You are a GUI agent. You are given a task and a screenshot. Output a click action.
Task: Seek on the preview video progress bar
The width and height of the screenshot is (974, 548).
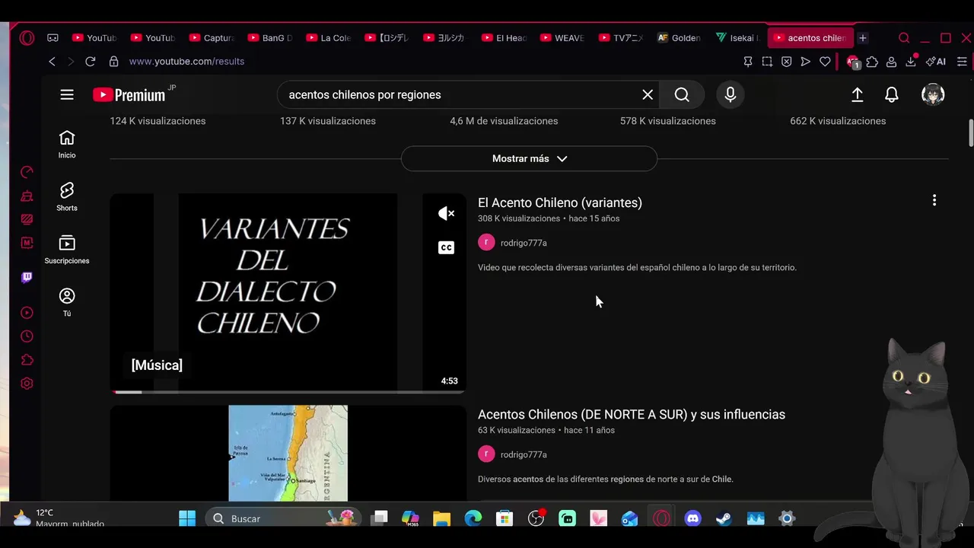tap(288, 392)
